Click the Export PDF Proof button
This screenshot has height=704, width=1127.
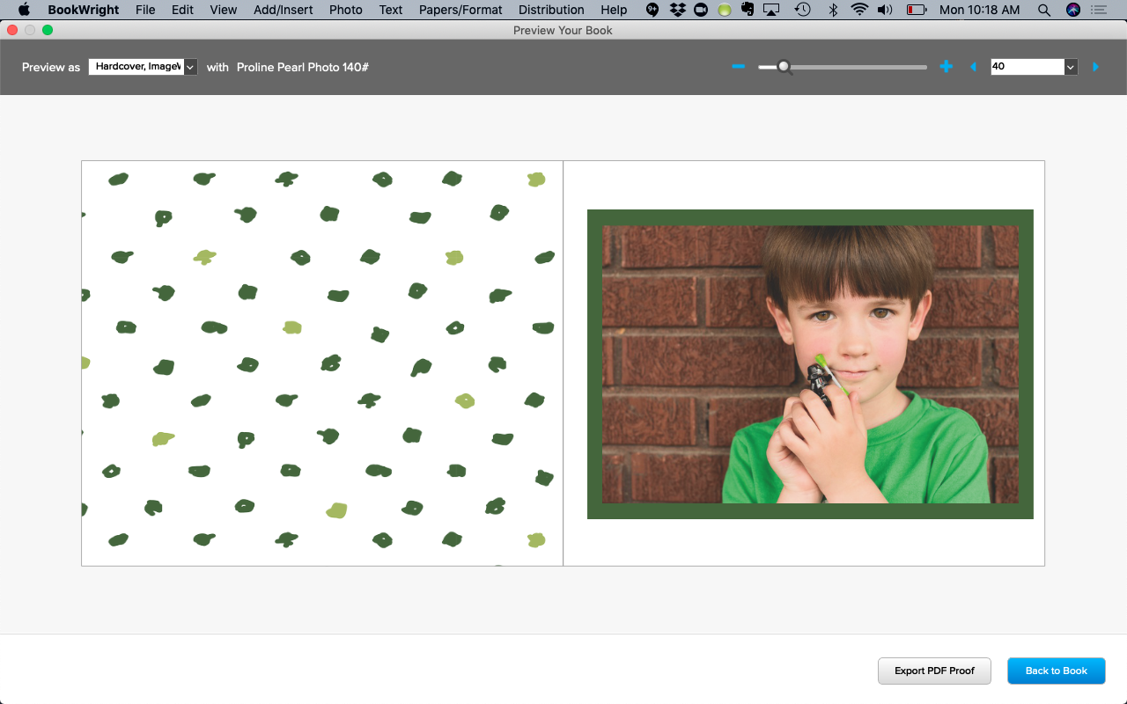coord(934,671)
